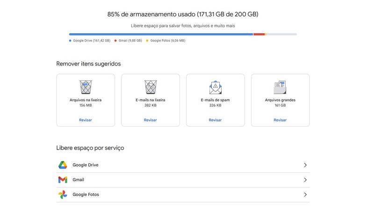Viewport: 374px width, 207px height.
Task: Review Arquivos na lixeira via Revisar link
Action: click(86, 120)
